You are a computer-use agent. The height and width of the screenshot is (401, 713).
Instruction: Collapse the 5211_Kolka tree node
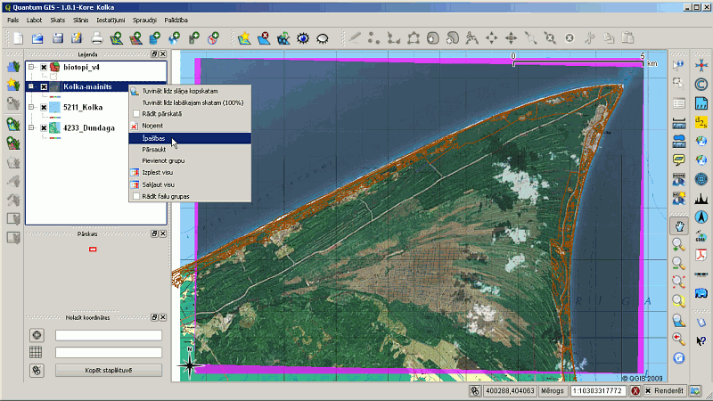(x=31, y=107)
